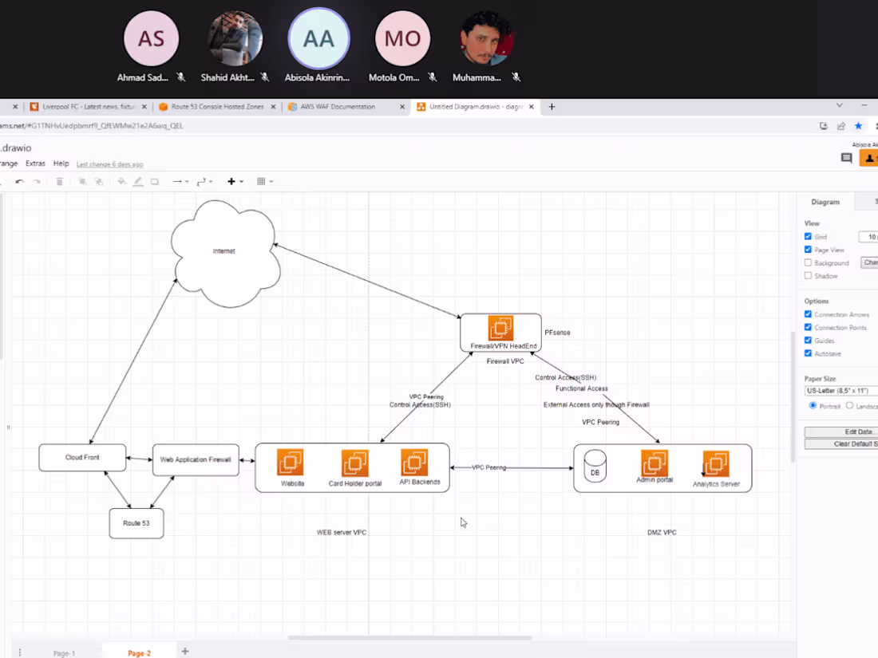Open the Insert shape dropdown arrow

239,181
